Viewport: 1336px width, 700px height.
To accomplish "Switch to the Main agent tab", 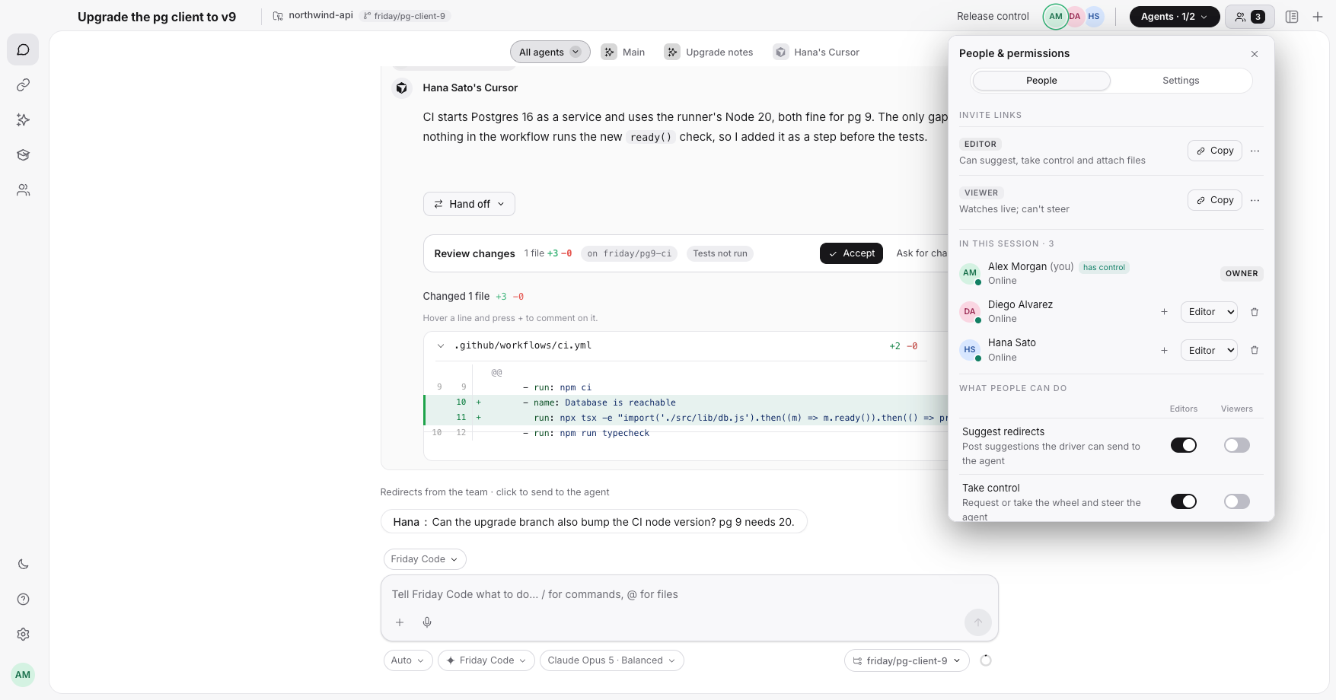I will pos(623,52).
